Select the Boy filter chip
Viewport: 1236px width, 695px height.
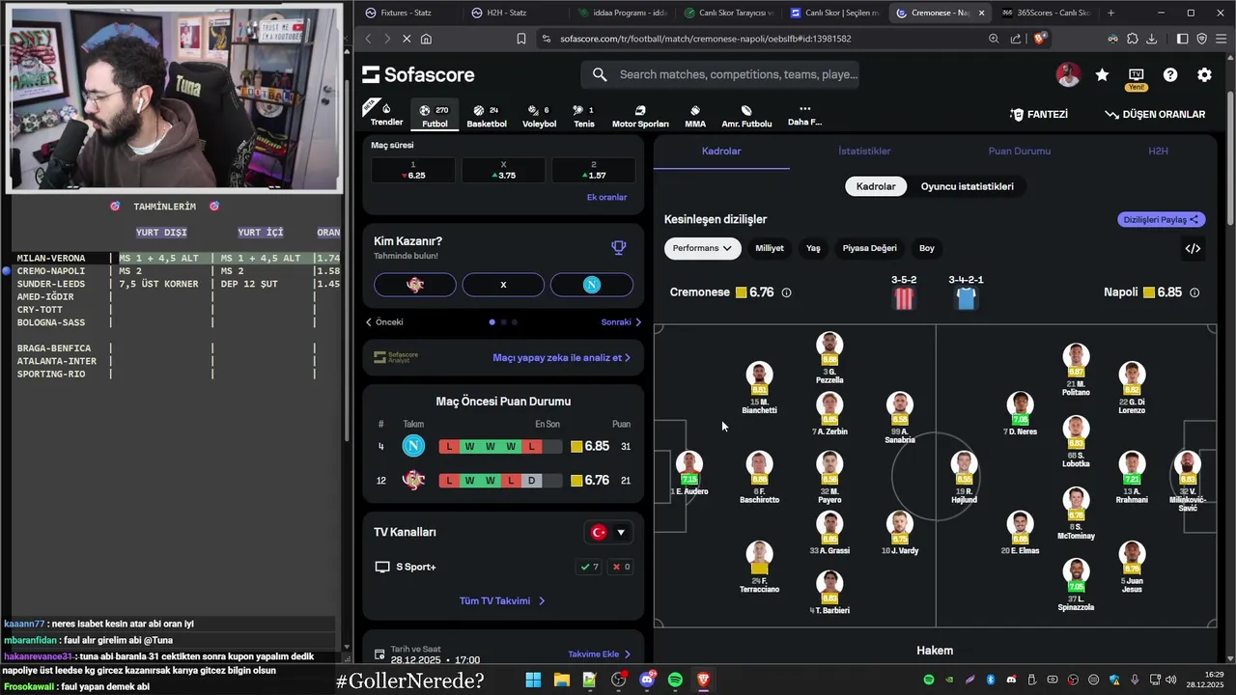pos(927,248)
